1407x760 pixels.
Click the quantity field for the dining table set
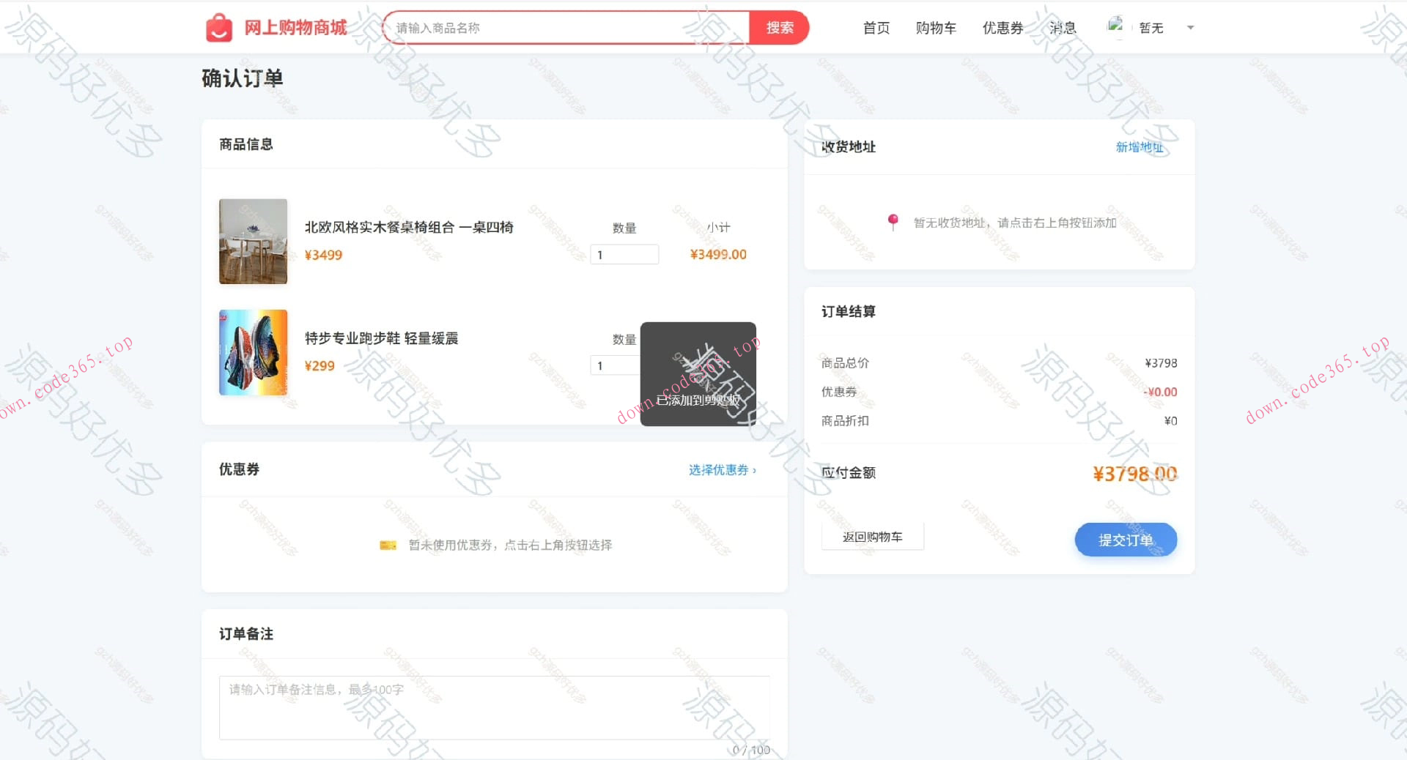[624, 254]
